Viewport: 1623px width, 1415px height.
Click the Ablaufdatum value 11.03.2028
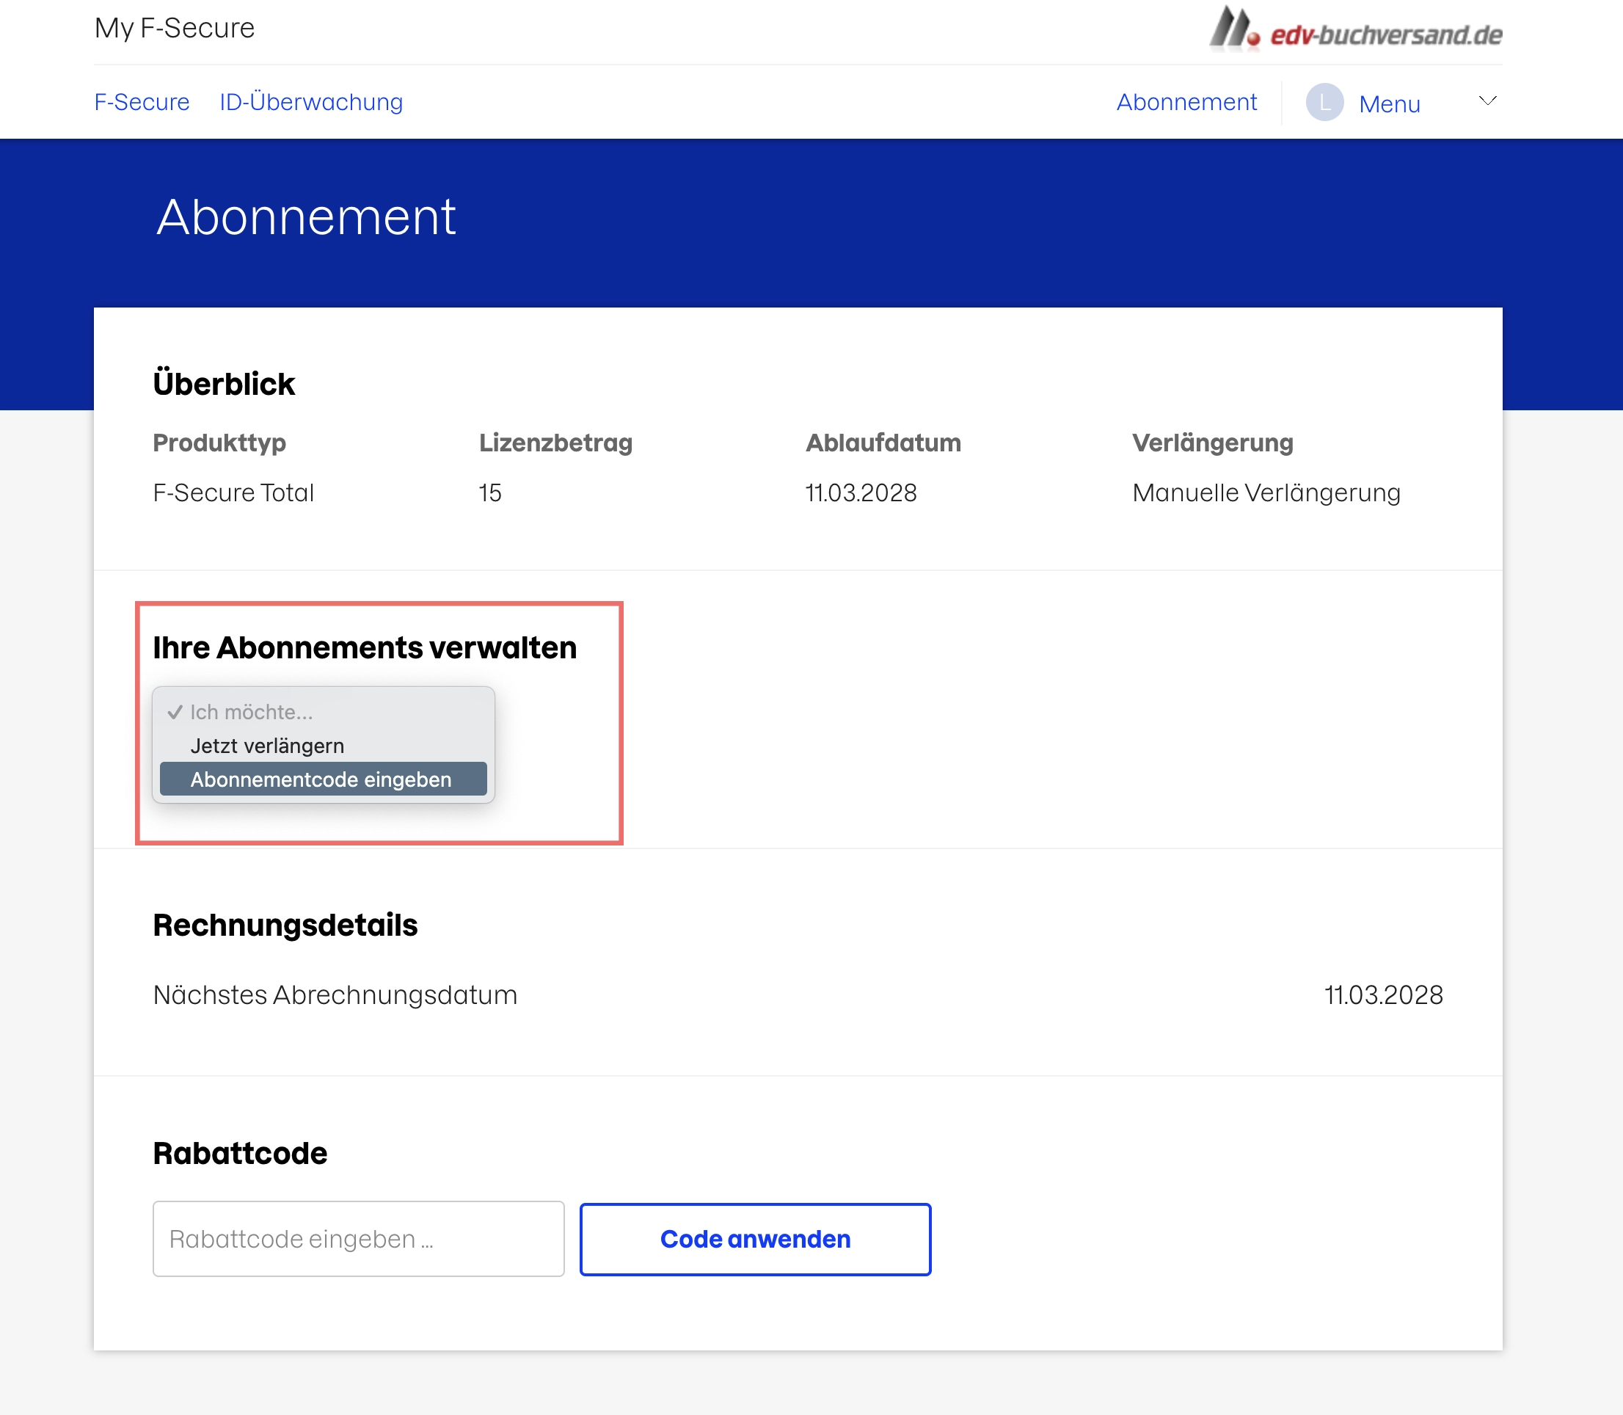tap(861, 492)
